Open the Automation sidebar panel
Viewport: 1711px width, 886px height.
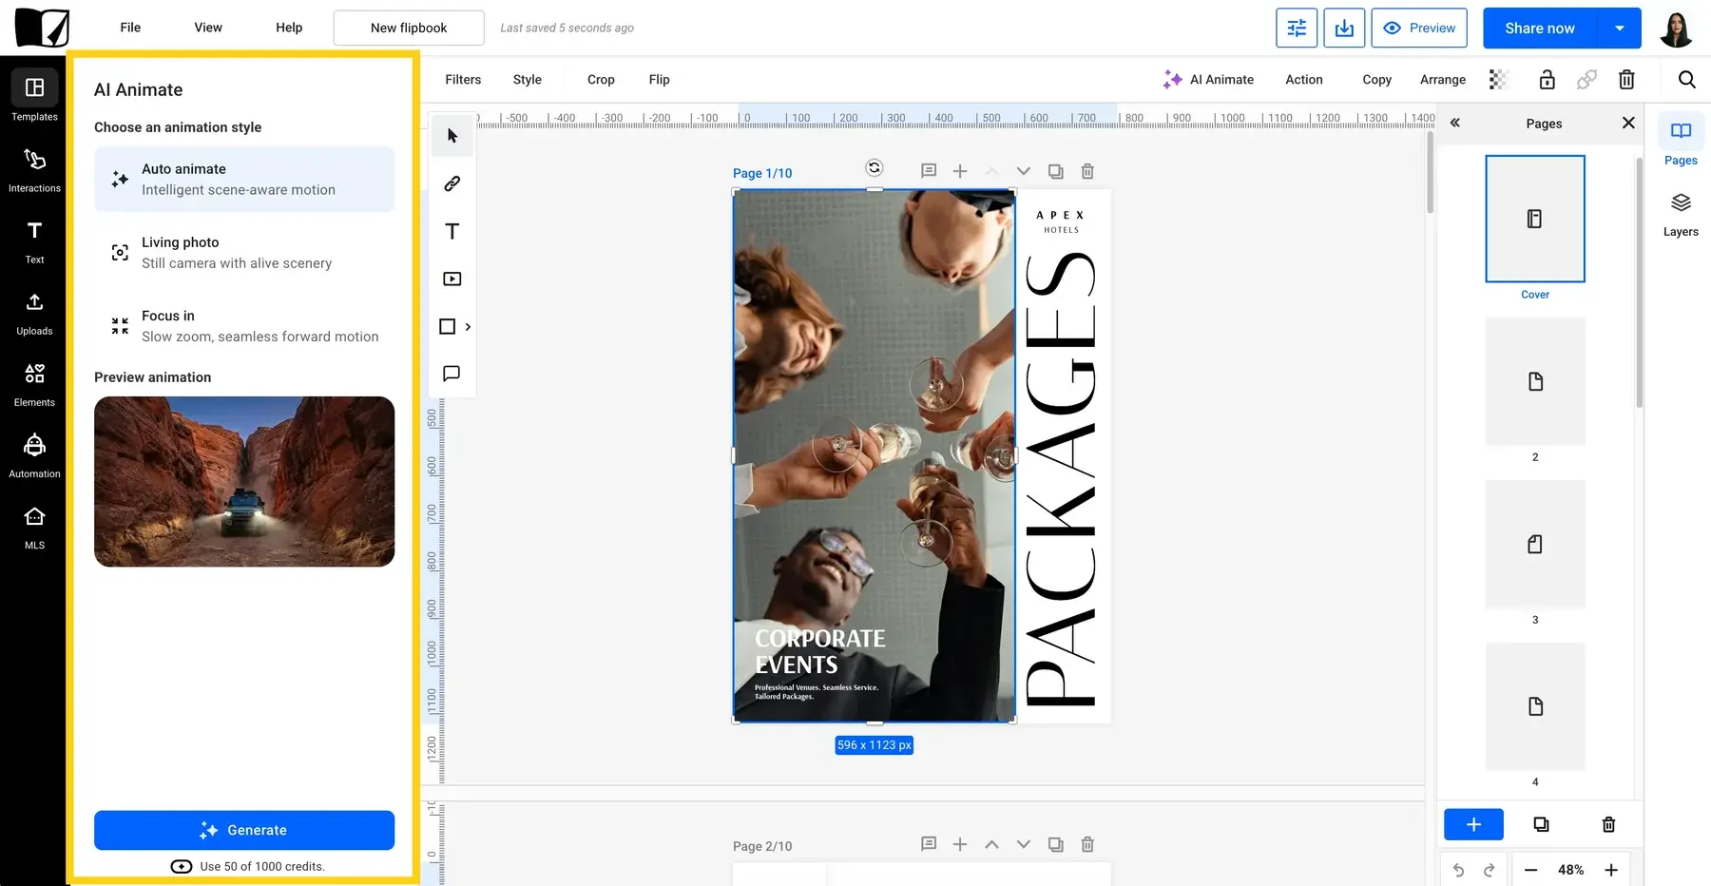(34, 455)
